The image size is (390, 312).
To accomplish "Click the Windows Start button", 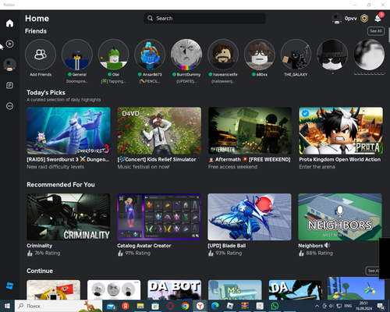I will [x=7, y=306].
